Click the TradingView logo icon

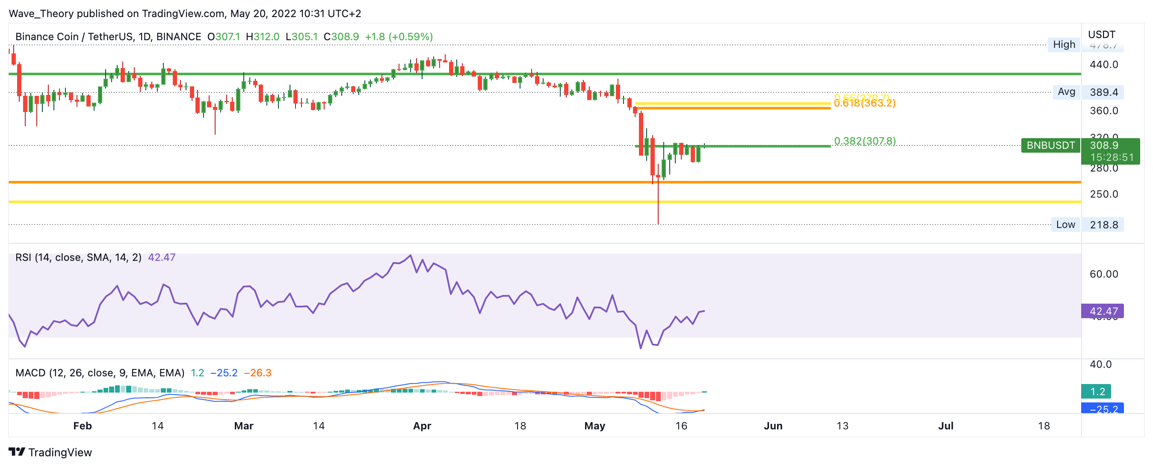pyautogui.click(x=17, y=452)
